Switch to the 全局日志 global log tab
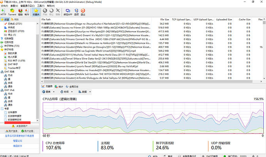 pos(72,86)
